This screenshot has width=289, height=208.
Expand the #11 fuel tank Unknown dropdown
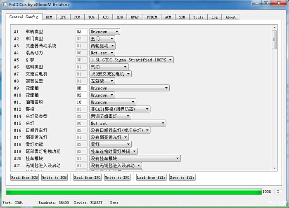(x=113, y=102)
